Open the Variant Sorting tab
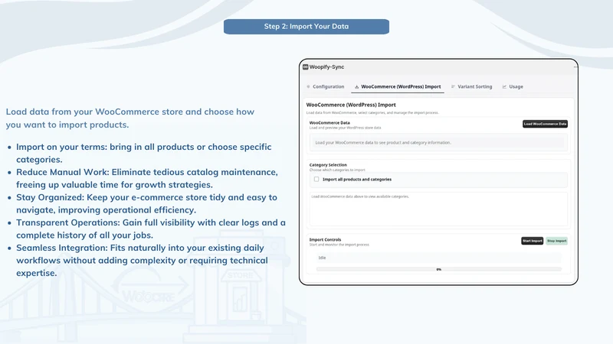Viewport: 613px width, 344px height. pyautogui.click(x=472, y=86)
